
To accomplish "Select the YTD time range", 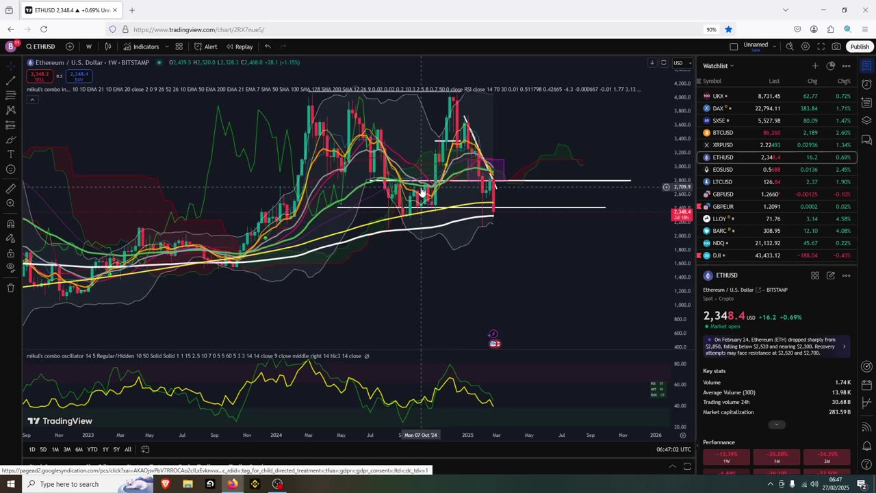I will (92, 449).
